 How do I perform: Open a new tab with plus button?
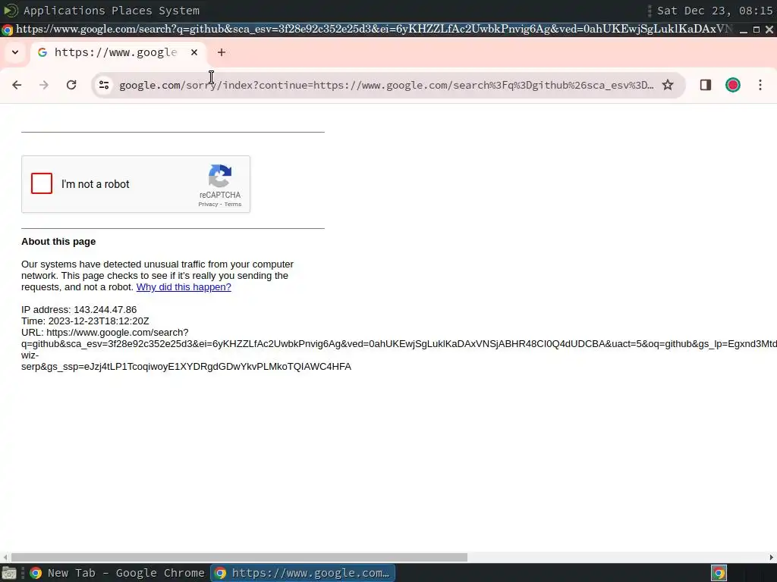(x=222, y=52)
